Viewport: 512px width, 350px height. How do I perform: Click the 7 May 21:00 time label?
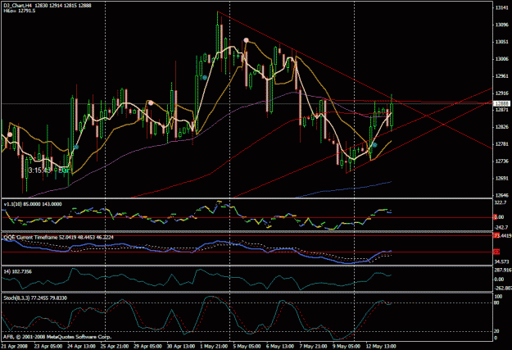314,346
